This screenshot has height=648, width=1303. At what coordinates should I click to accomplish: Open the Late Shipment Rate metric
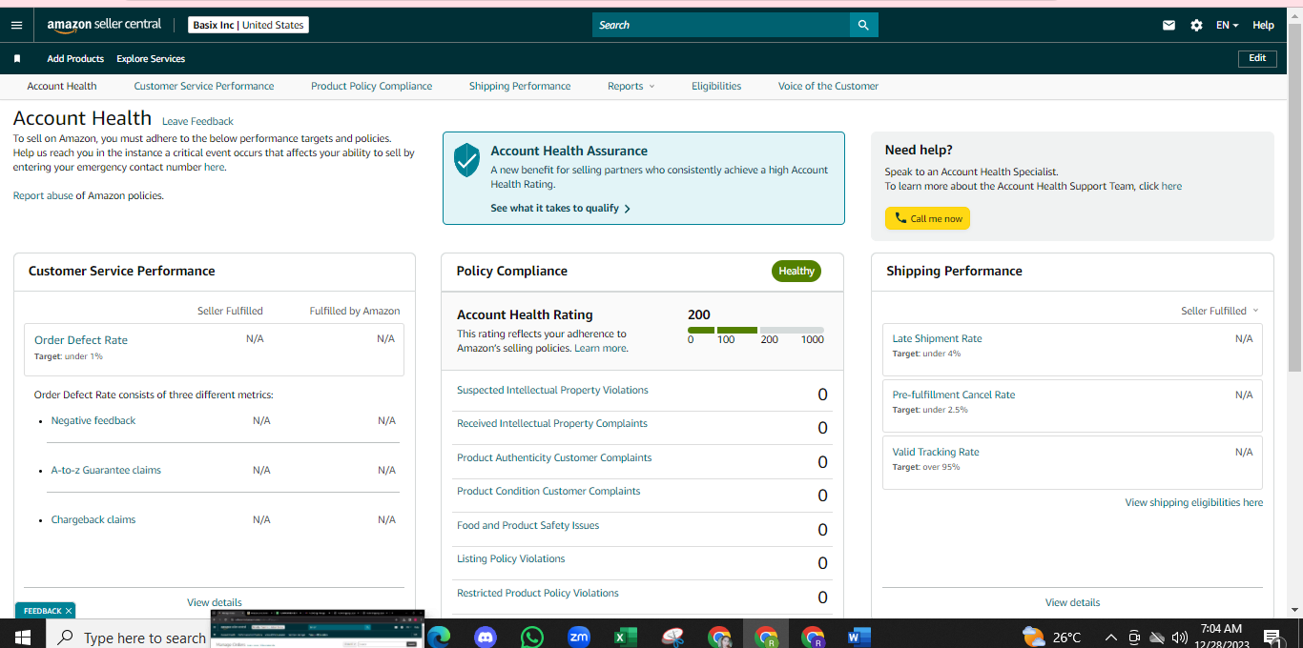937,338
